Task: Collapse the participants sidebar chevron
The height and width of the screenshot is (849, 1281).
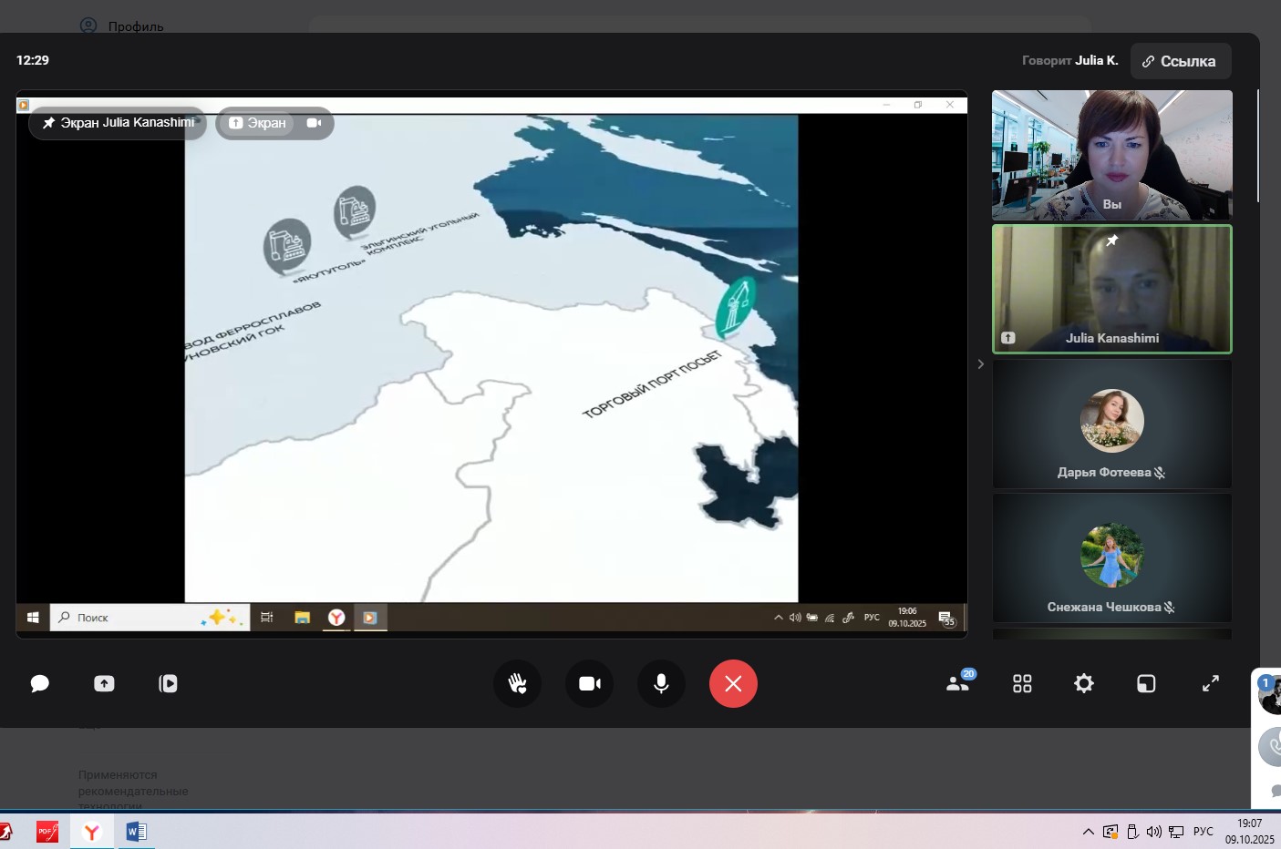Action: point(980,364)
